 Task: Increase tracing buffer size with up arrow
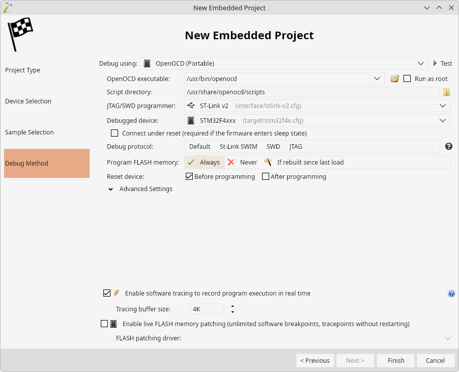(233, 306)
